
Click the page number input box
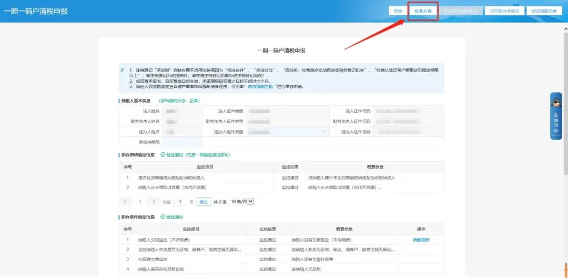[180, 202]
